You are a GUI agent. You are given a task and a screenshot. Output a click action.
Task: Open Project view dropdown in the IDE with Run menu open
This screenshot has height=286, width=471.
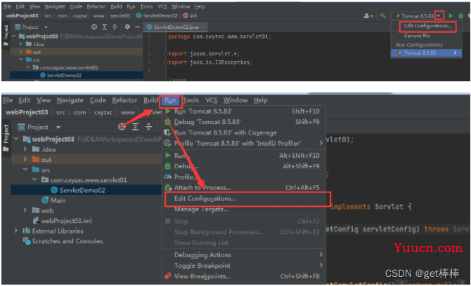click(58, 128)
